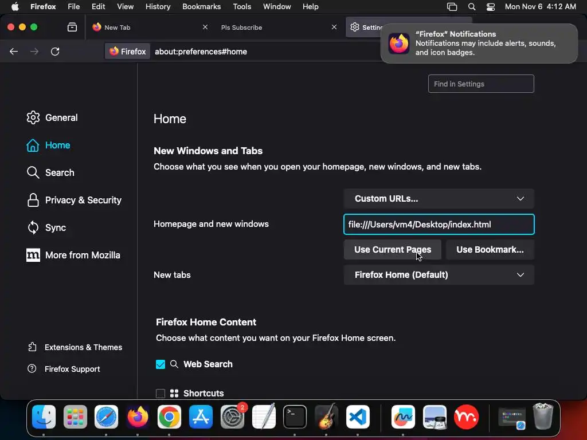
Task: Open Launchpad from the Dock
Action: coord(75,417)
